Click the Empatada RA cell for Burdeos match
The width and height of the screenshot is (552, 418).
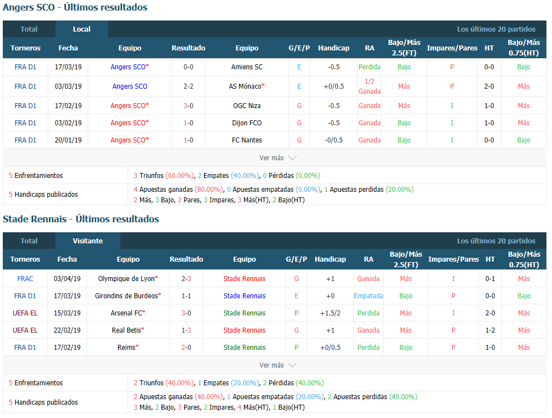click(368, 296)
